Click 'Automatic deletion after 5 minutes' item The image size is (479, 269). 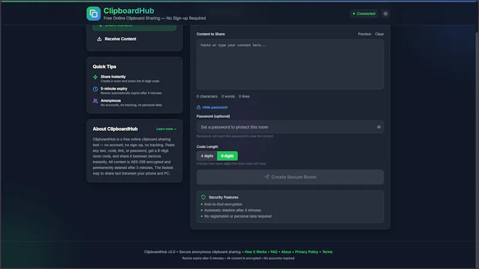pos(232,210)
